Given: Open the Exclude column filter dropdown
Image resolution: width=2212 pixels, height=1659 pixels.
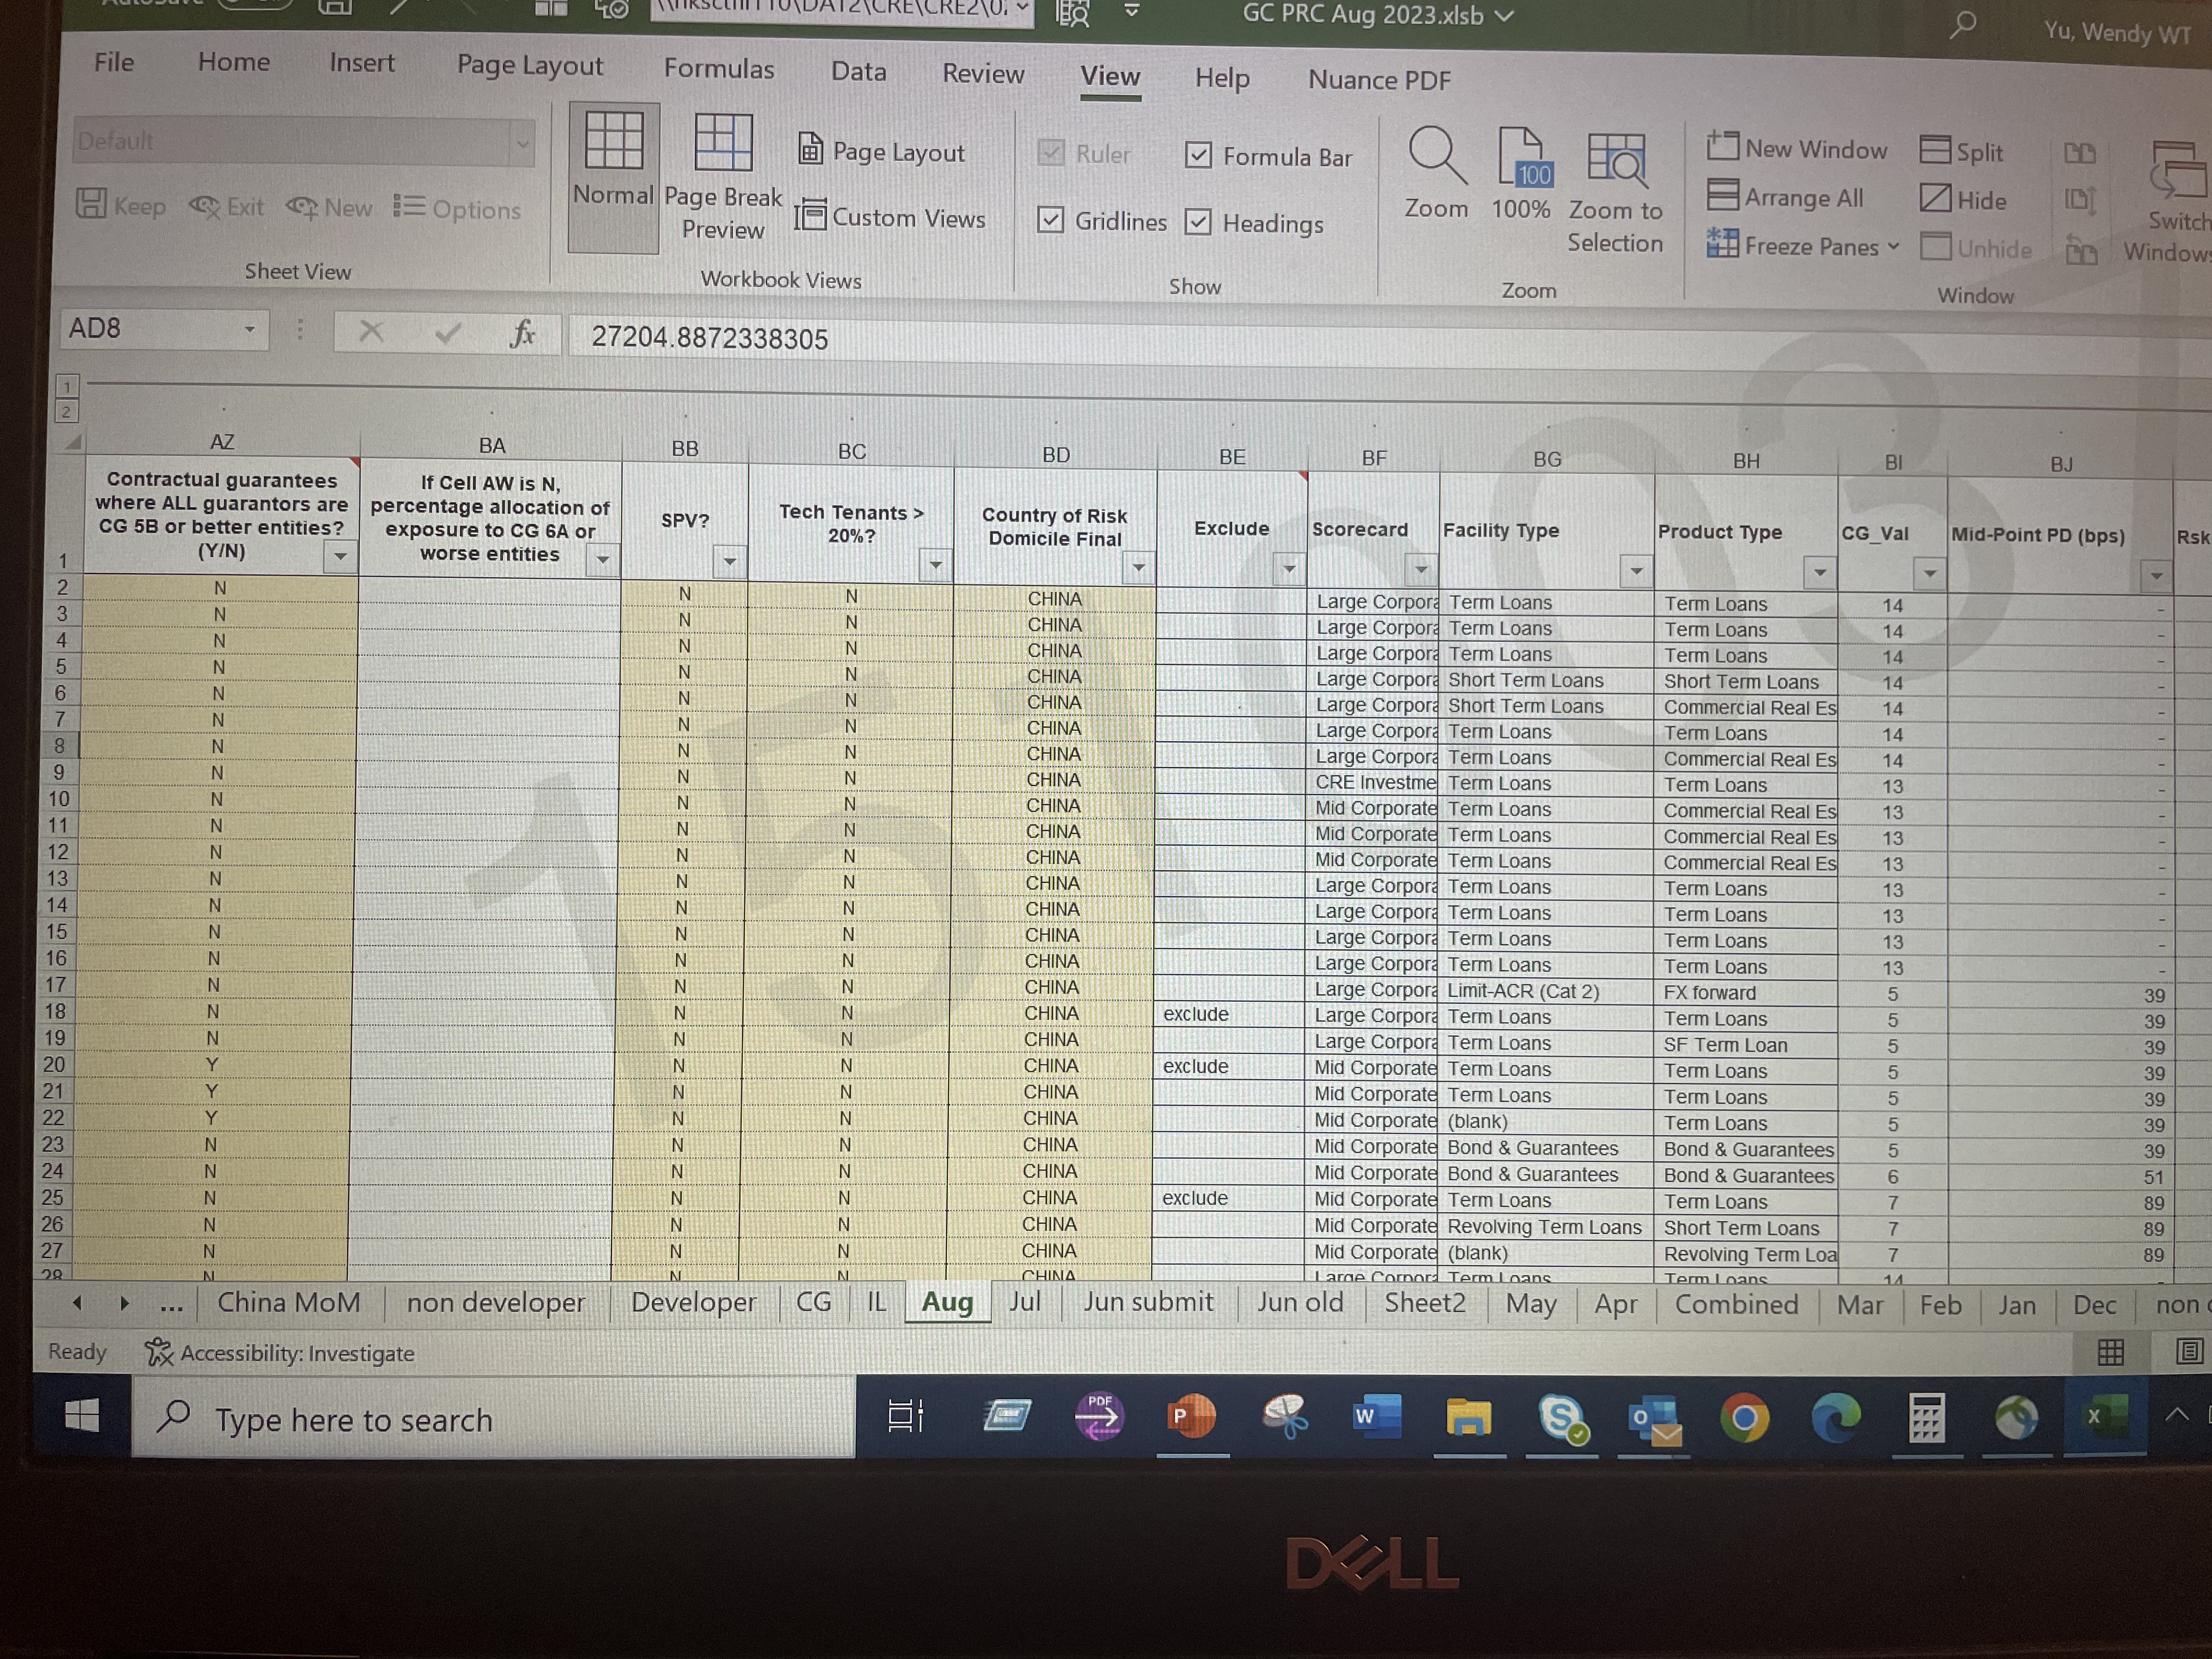Looking at the screenshot, I should (1289, 570).
